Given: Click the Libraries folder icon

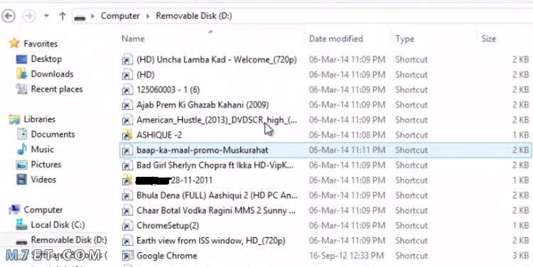Looking at the screenshot, I should click(x=14, y=119).
